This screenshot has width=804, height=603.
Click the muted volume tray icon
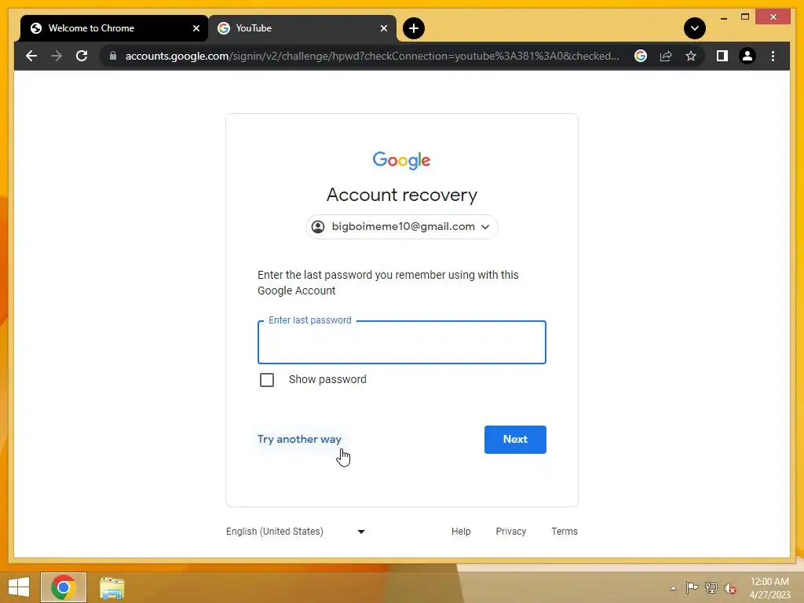(x=730, y=588)
